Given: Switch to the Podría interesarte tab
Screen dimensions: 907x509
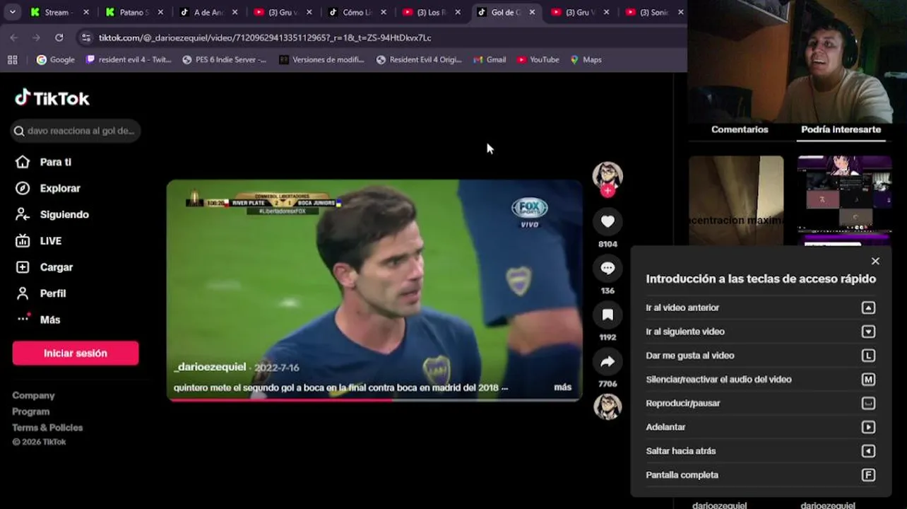Looking at the screenshot, I should pyautogui.click(x=841, y=129).
